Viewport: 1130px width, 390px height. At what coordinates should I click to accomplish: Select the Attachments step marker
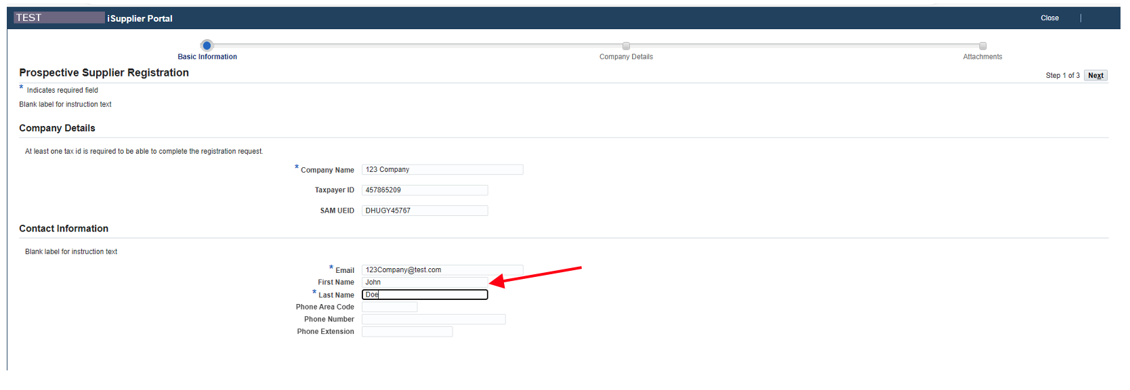pos(982,46)
